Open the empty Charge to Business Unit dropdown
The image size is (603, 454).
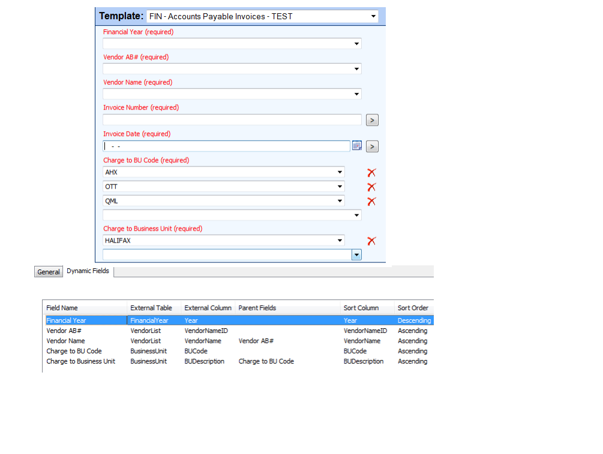pos(356,255)
